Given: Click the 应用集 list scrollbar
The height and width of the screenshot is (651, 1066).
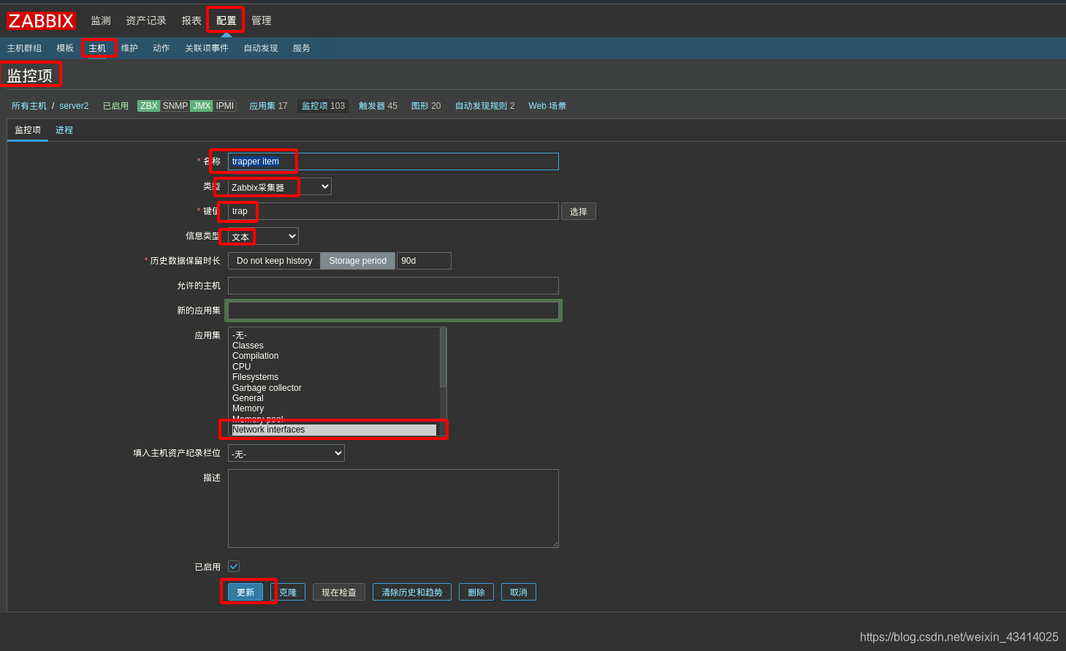Looking at the screenshot, I should point(443,358).
